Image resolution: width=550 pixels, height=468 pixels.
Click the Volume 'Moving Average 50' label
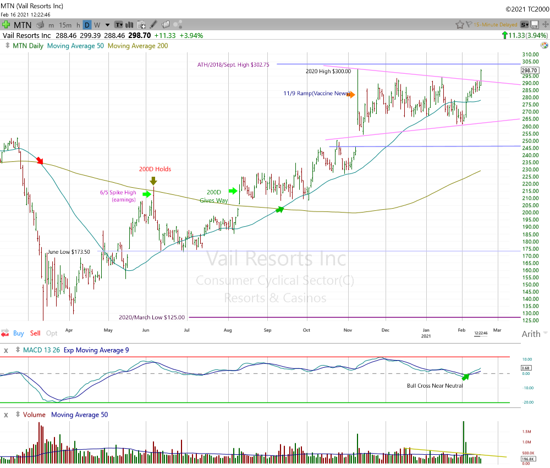click(x=80, y=415)
